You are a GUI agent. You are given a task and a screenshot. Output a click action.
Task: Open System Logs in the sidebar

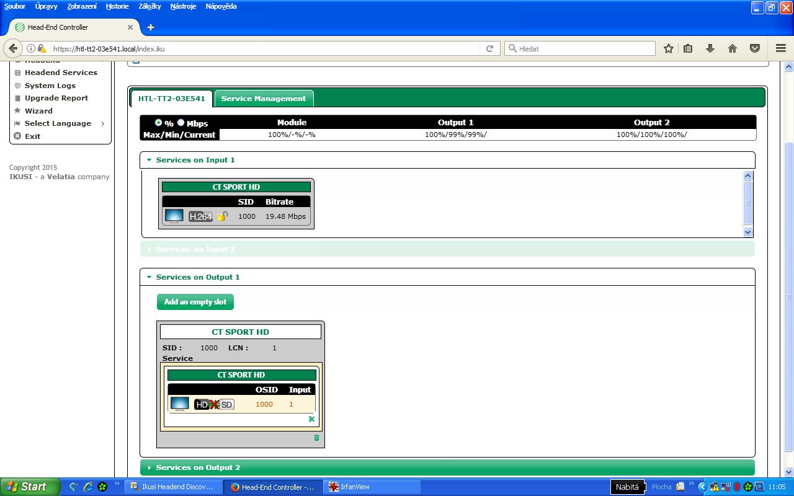(x=50, y=86)
